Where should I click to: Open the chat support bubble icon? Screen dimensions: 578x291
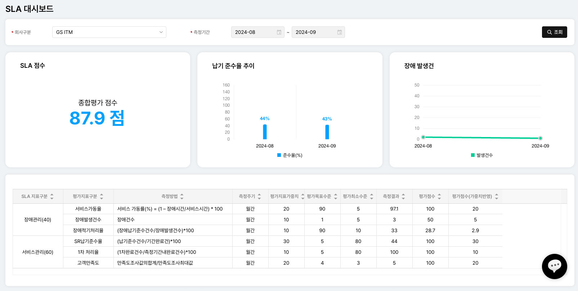[x=554, y=266]
